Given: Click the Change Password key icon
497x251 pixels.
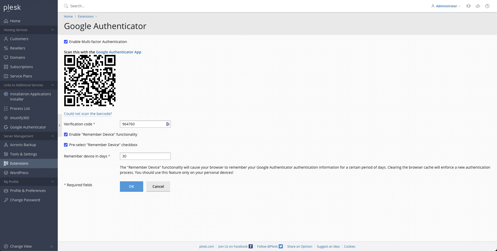Looking at the screenshot, I should [6, 200].
